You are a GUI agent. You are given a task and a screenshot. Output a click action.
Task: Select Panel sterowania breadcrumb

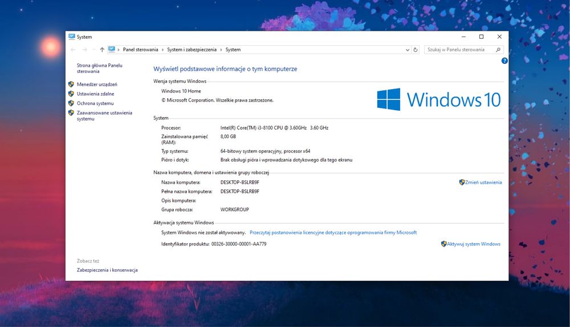click(x=140, y=50)
